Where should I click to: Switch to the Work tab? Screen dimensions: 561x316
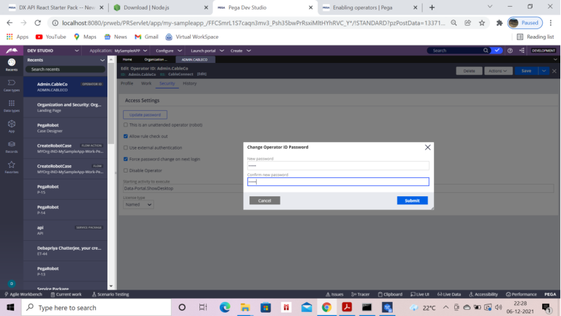point(146,83)
